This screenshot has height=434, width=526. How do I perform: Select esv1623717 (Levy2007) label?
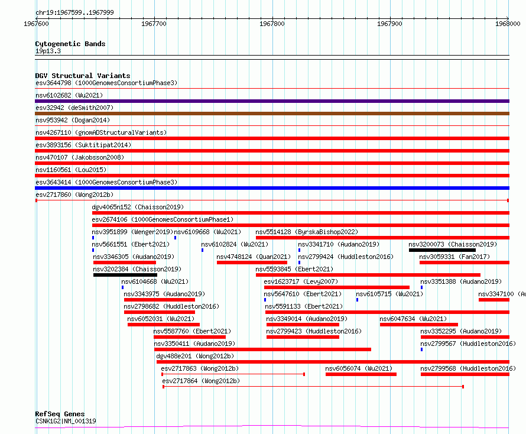[301, 281]
